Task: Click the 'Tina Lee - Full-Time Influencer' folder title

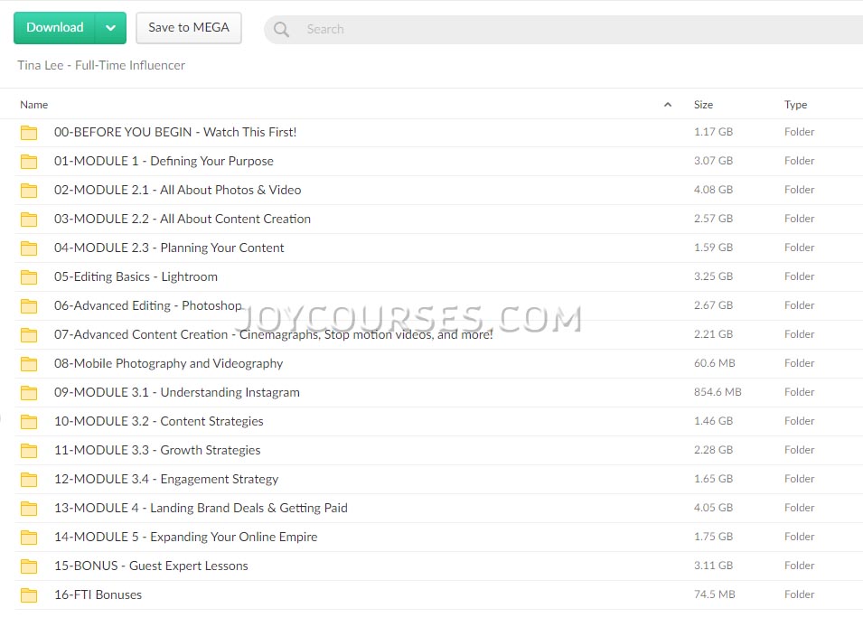Action: coord(101,65)
